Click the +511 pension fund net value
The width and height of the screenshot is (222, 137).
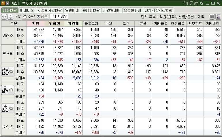[182, 42]
